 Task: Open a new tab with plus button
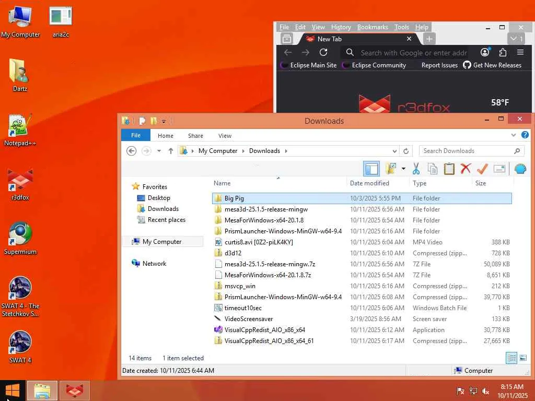429,39
